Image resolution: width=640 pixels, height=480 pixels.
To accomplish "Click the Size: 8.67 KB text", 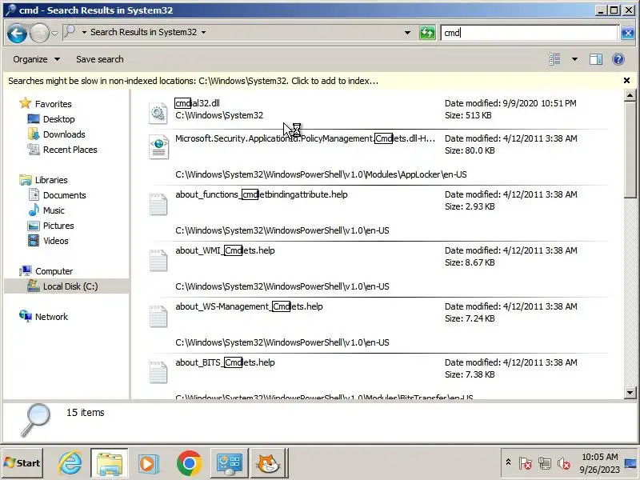I will tap(470, 262).
